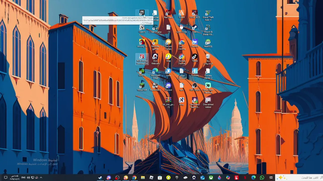Launch the Discord Canary desktop shortcut

pyautogui.click(x=168, y=44)
